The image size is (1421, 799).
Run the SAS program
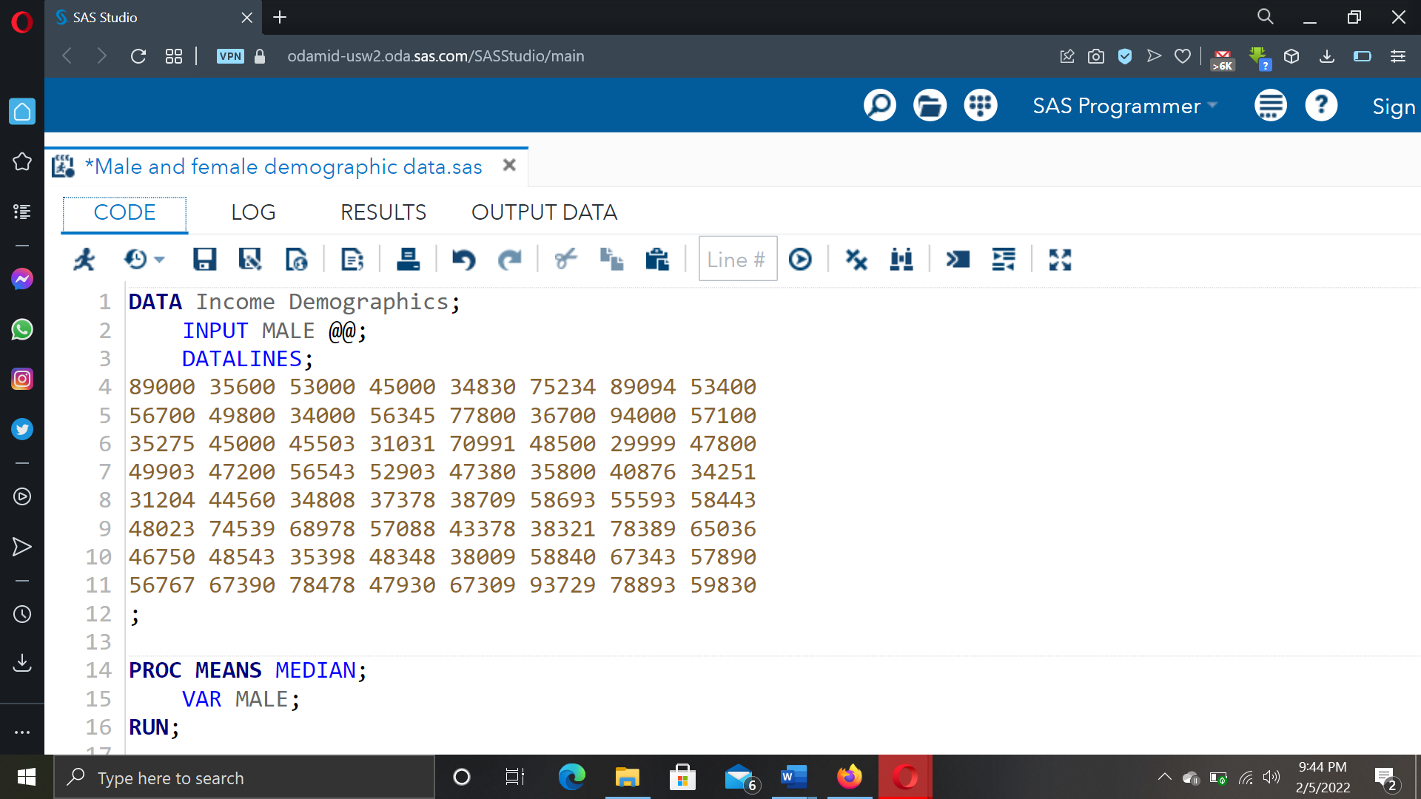84,259
